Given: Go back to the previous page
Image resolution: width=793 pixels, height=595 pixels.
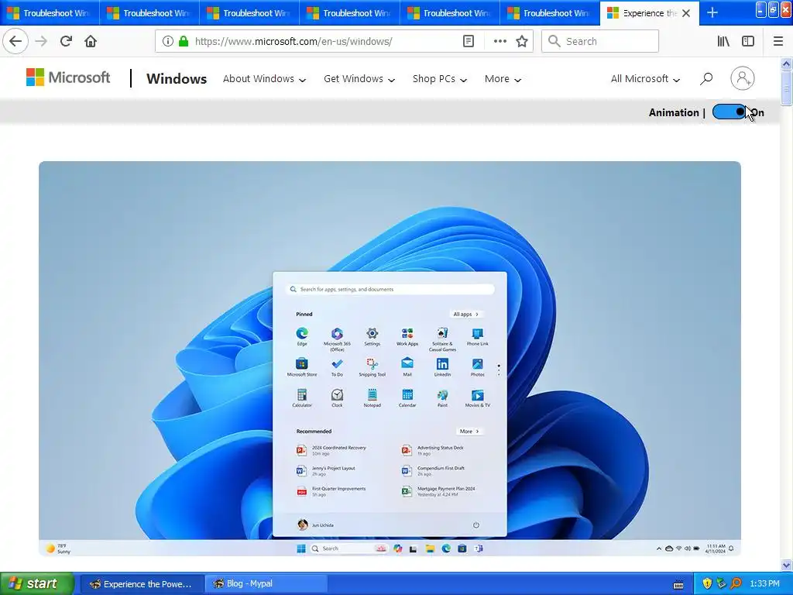Looking at the screenshot, I should pos(15,42).
